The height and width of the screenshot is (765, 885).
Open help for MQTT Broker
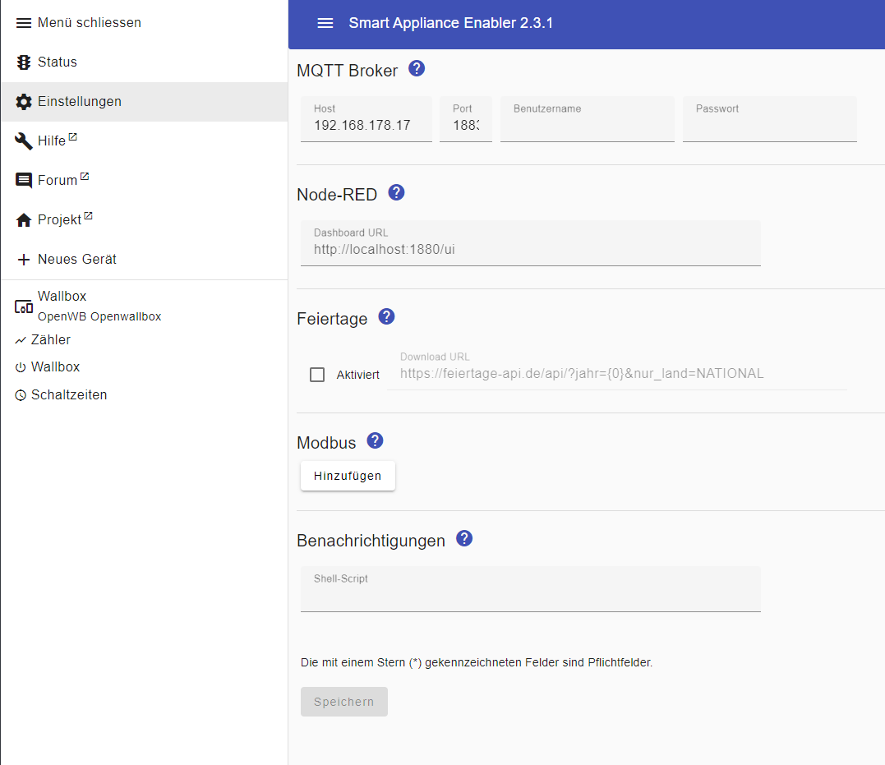(417, 68)
